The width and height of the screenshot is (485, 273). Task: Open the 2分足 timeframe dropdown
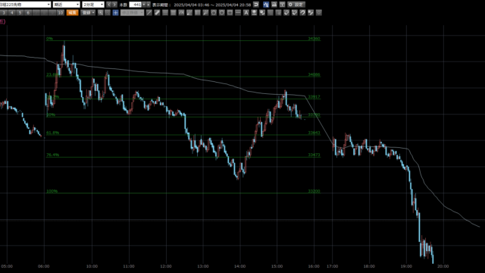coord(93,5)
